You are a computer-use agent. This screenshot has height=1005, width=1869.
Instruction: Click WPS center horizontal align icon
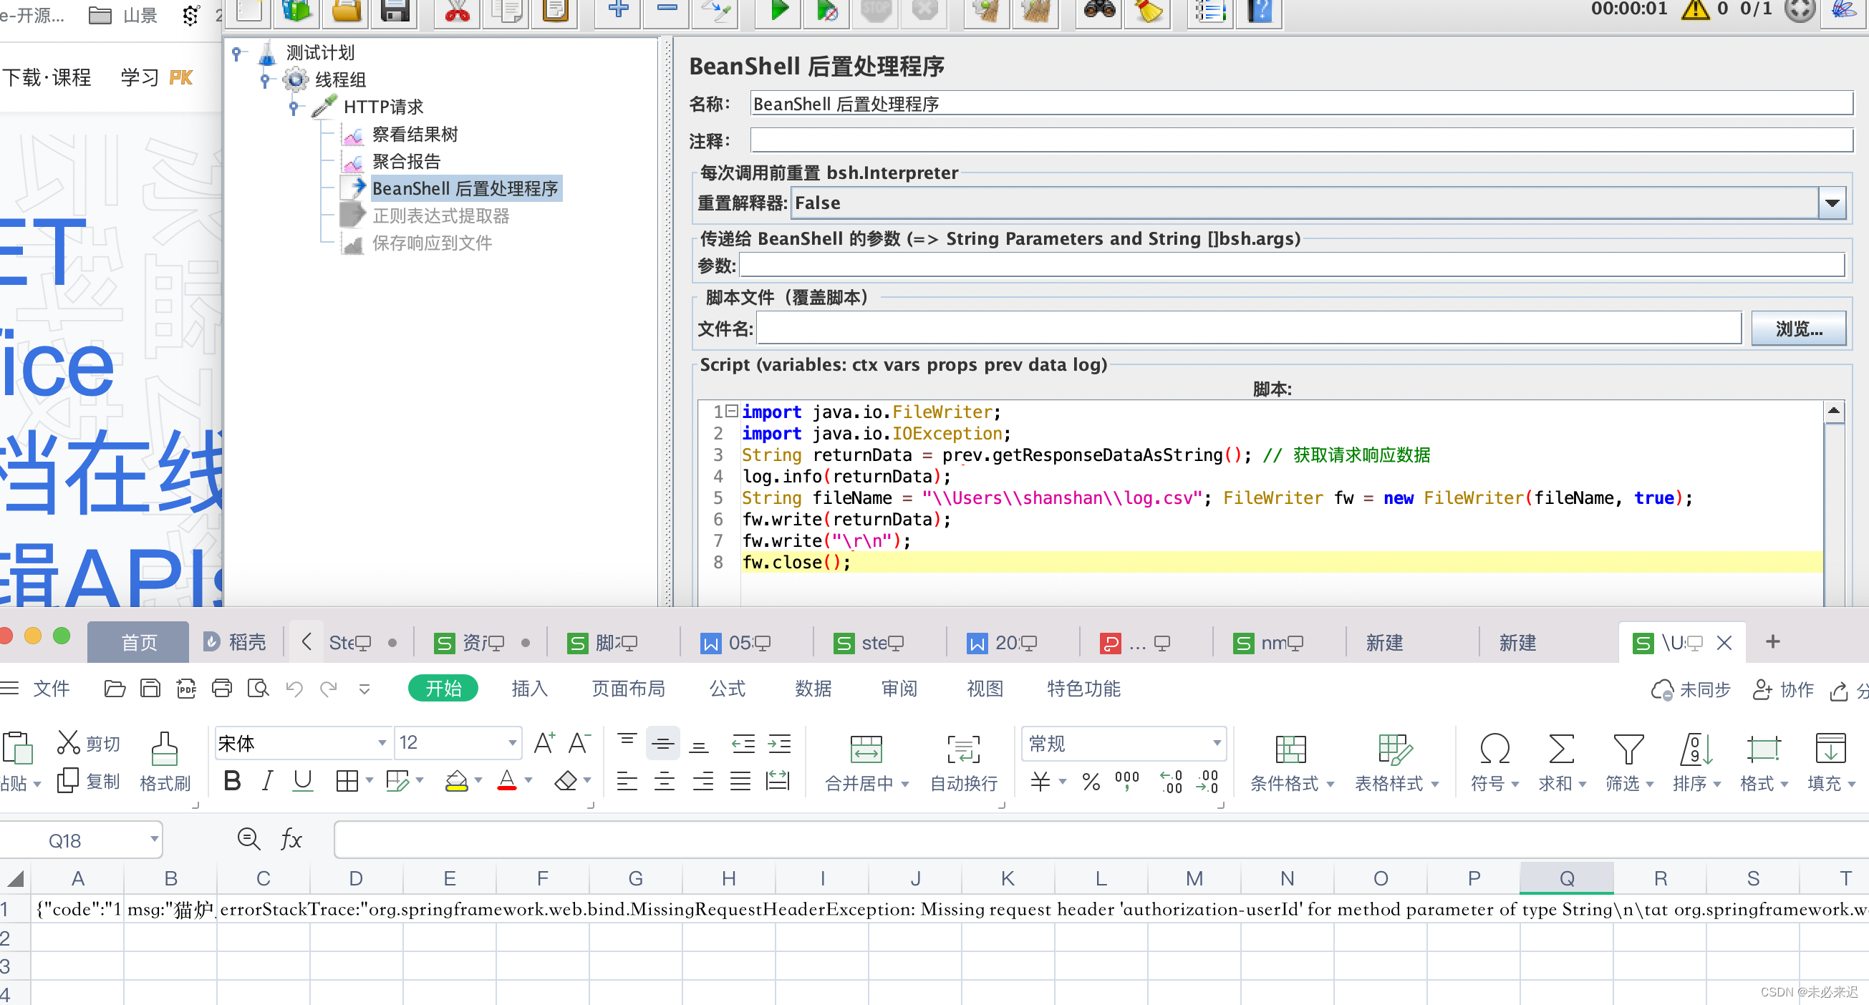coord(664,782)
